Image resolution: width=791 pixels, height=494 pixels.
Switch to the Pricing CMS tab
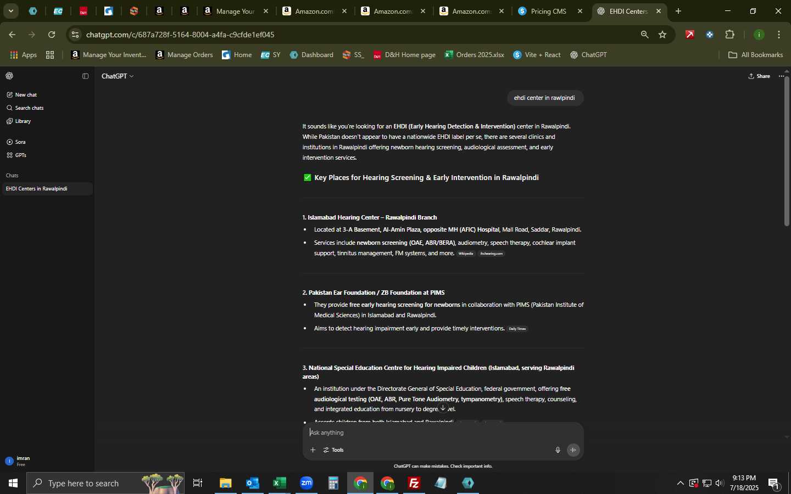tap(551, 11)
